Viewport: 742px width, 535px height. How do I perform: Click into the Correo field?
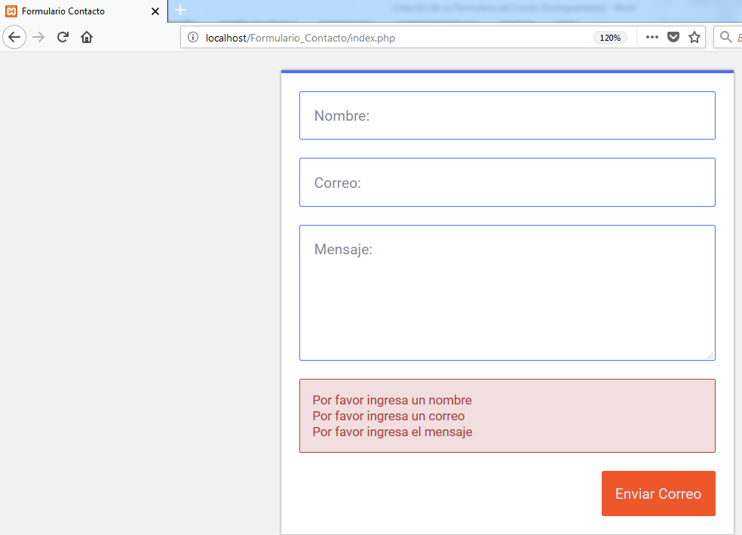[x=507, y=183]
